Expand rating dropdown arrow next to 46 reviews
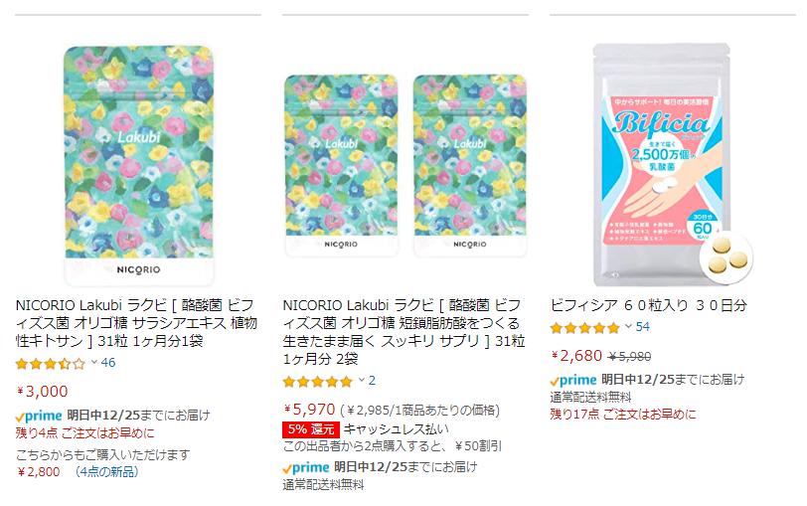The image size is (807, 506). pyautogui.click(x=94, y=363)
